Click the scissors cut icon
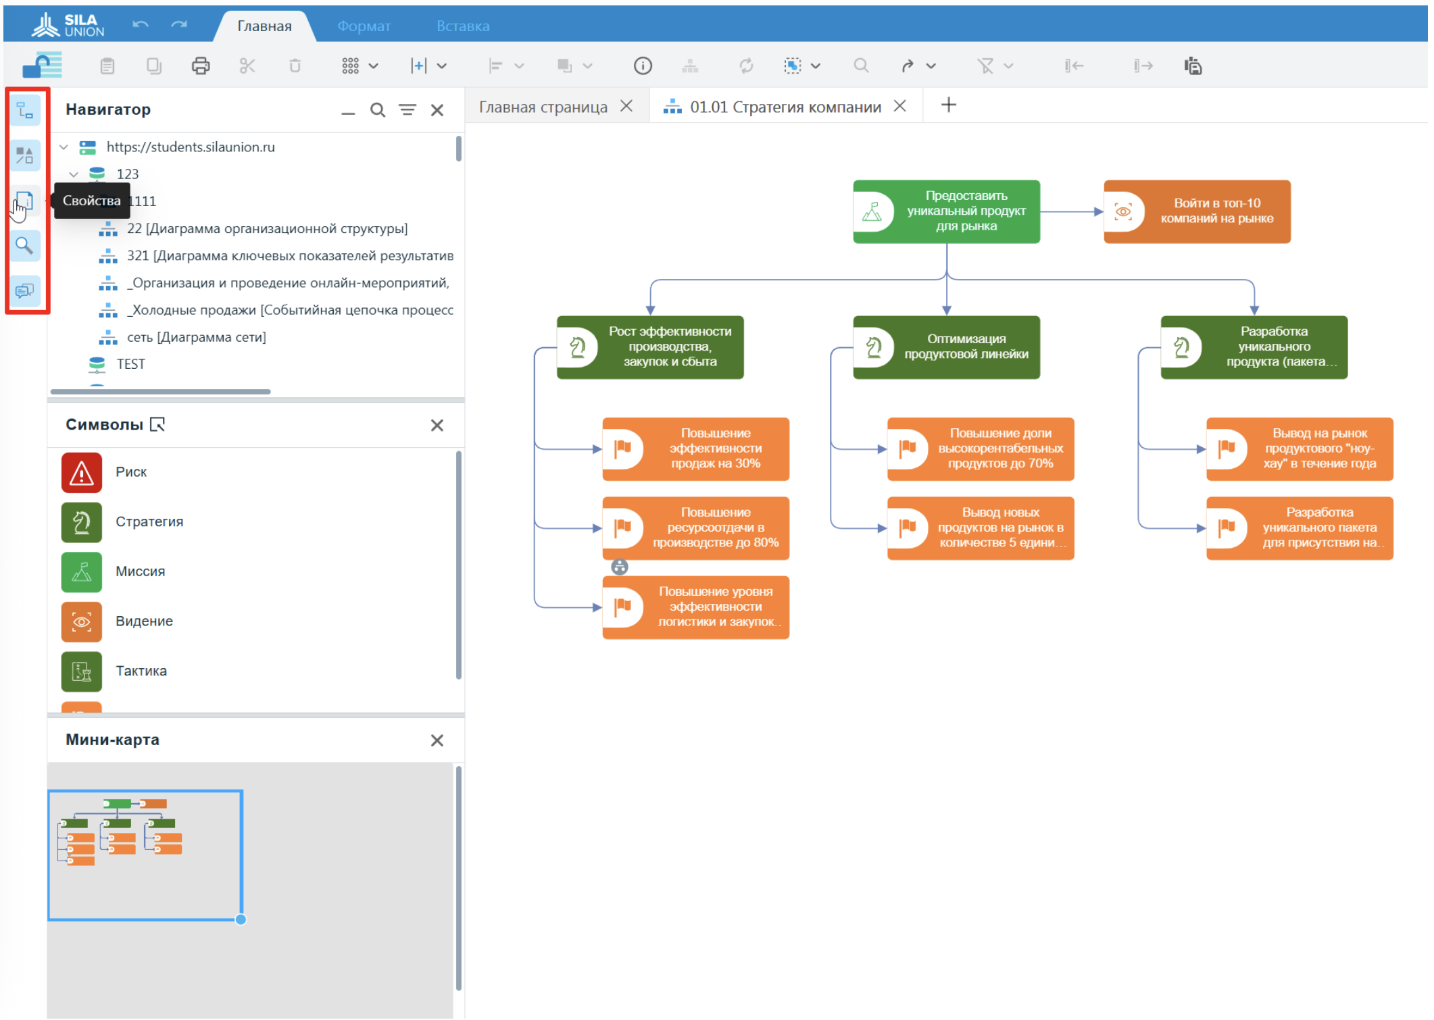 tap(247, 66)
